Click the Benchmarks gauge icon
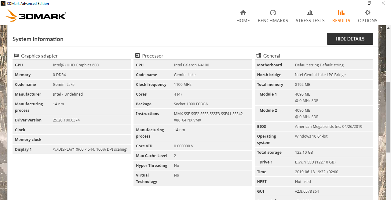The height and width of the screenshot is (200, 391). pyautogui.click(x=273, y=12)
